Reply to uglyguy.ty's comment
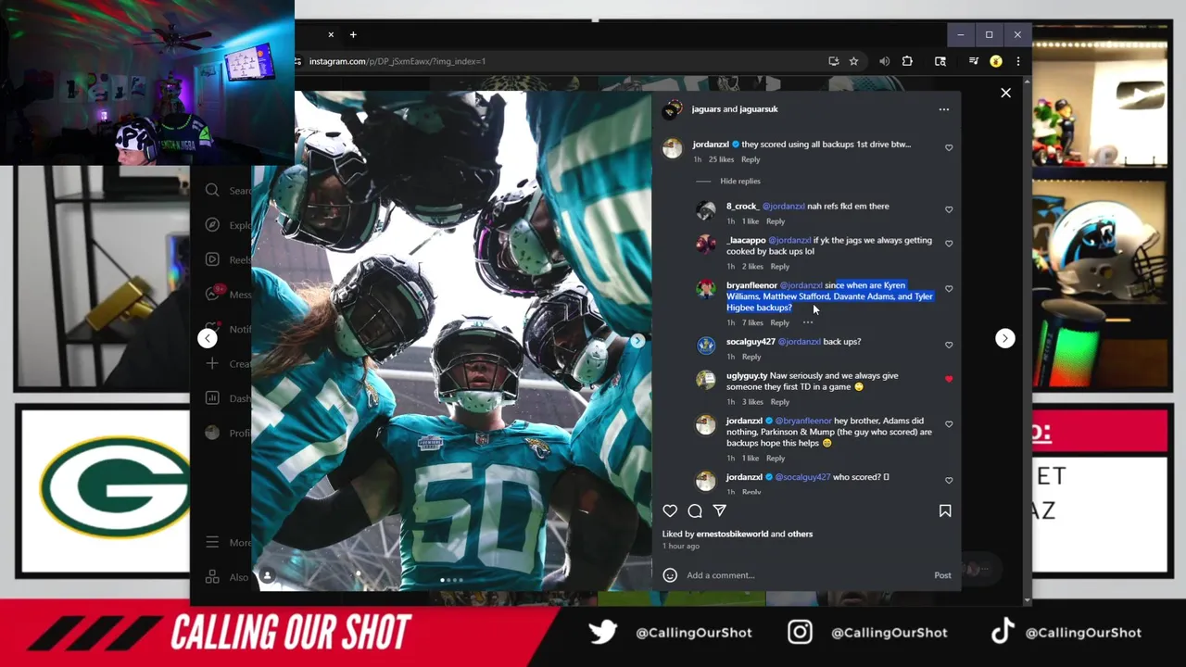 pyautogui.click(x=780, y=402)
